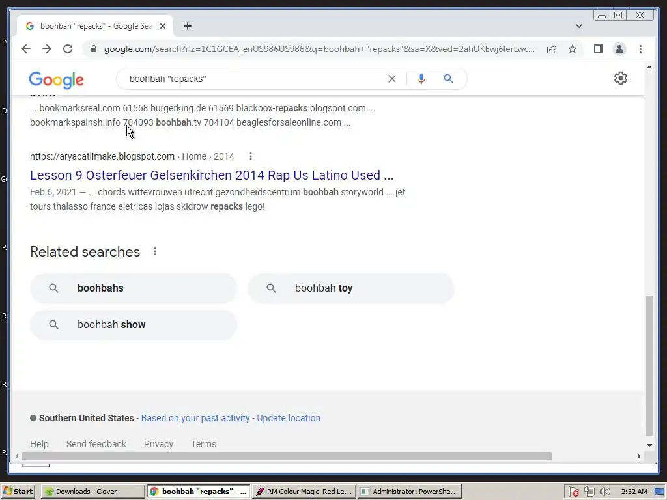667x500 pixels.
Task: Click the 2:32 AM clock
Action: (634, 492)
